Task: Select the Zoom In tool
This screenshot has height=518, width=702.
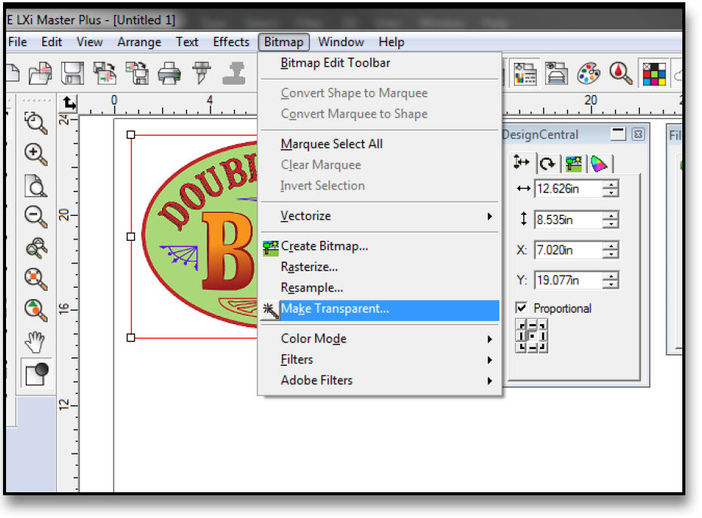Action: click(x=36, y=154)
